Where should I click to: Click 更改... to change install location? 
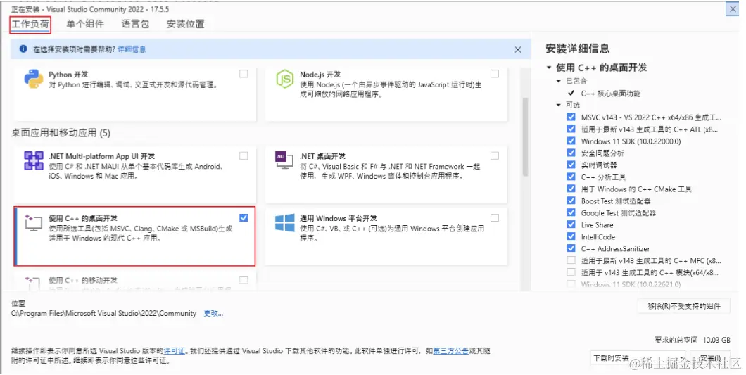click(213, 313)
